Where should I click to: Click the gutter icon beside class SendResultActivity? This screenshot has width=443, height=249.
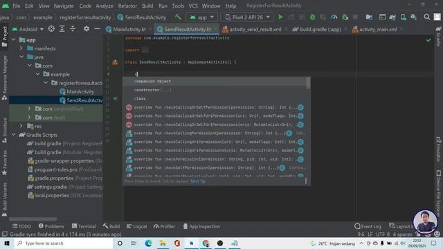[x=115, y=62]
